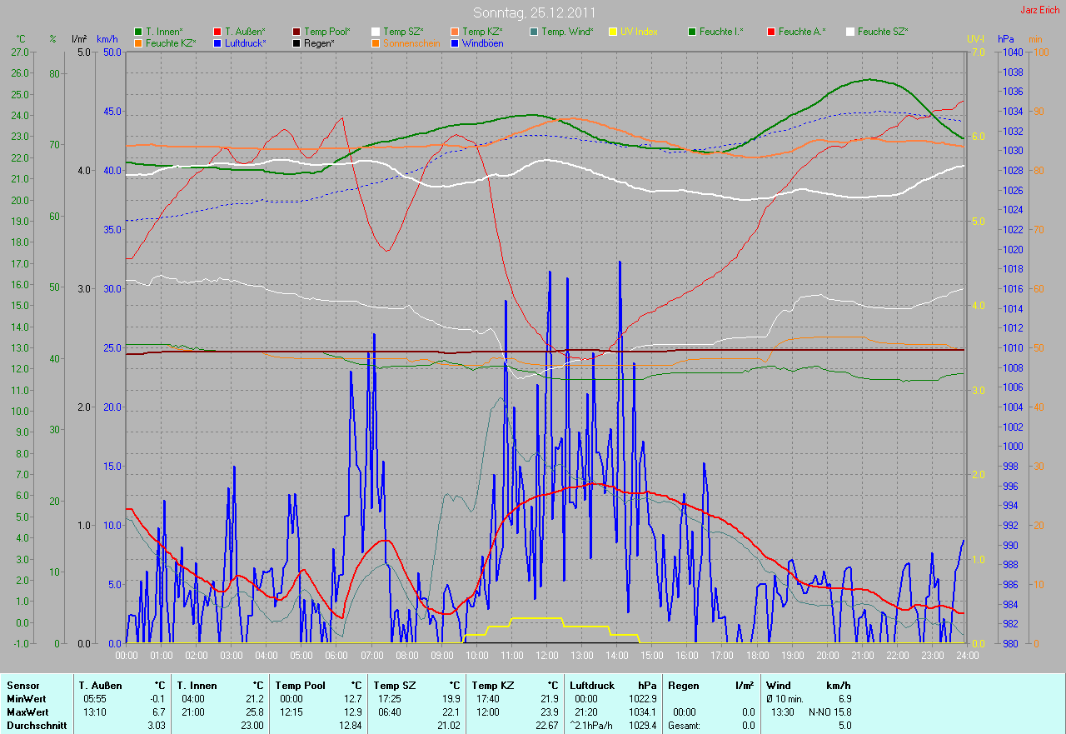Click the orange Temp KZ legend marker

455,32
